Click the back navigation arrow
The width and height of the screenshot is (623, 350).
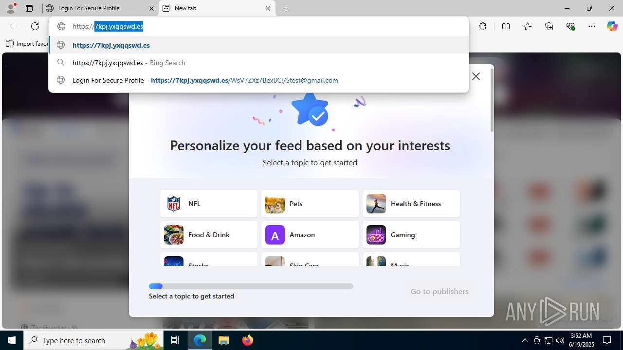[x=14, y=26]
